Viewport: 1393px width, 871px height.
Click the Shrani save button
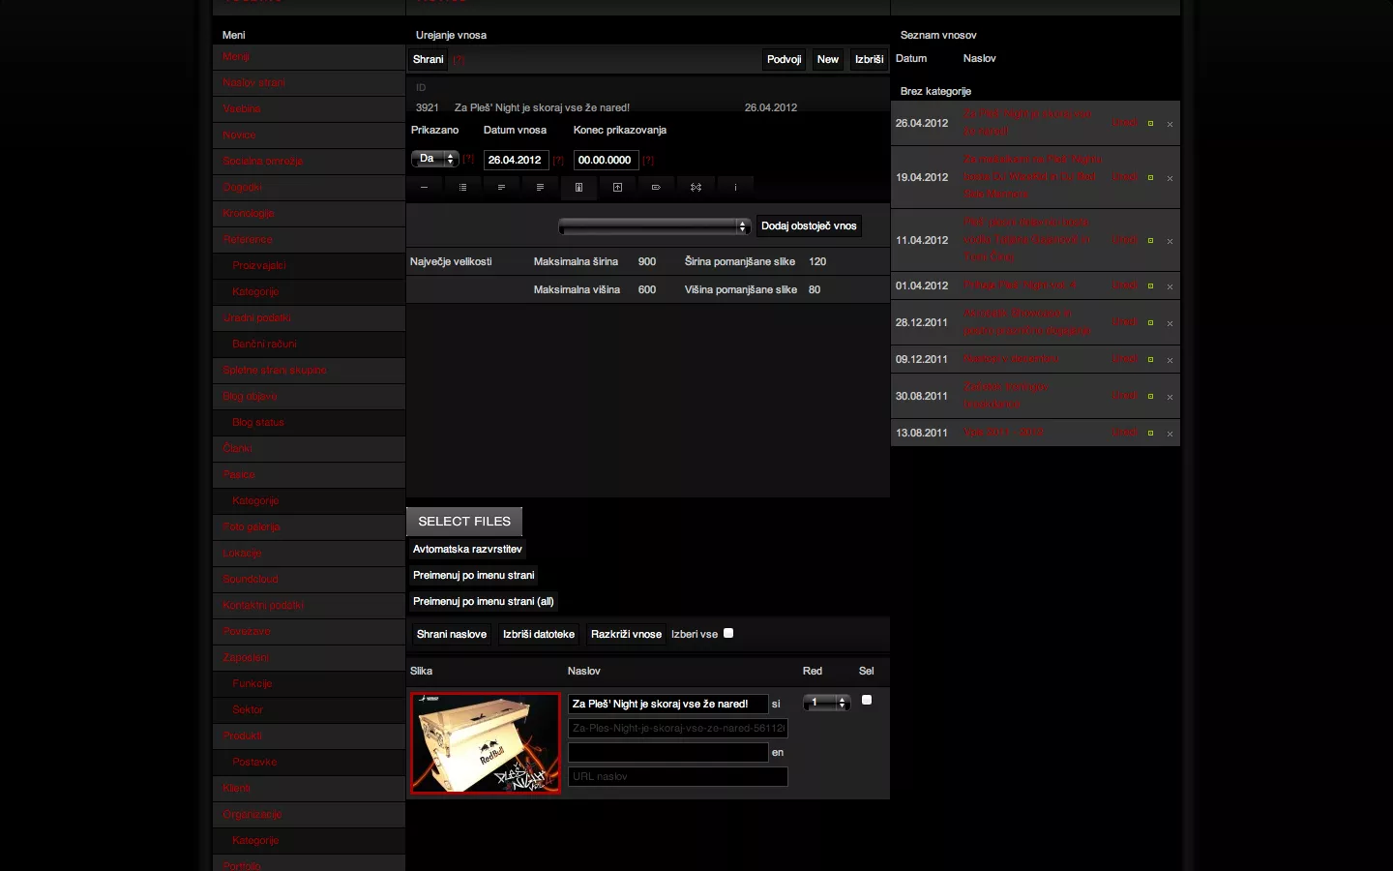(428, 60)
